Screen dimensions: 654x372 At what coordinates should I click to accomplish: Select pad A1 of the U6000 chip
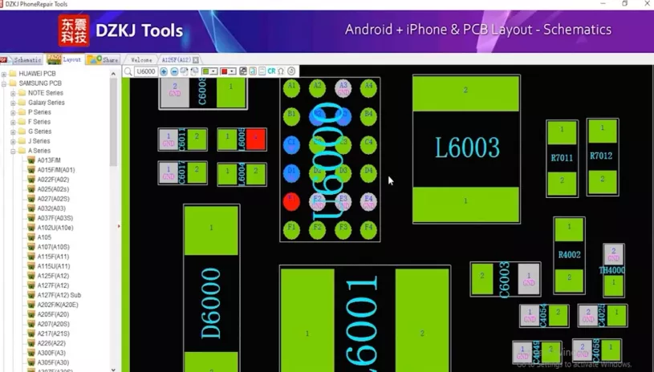tap(291, 88)
